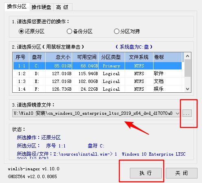Click the wimlib-imagex v1.10.0 version text
The height and width of the screenshot is (183, 202).
(x=33, y=169)
